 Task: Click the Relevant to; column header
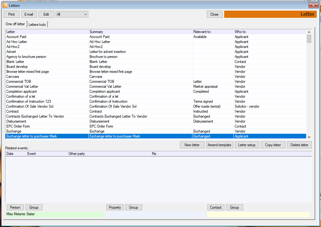pyautogui.click(x=213, y=32)
